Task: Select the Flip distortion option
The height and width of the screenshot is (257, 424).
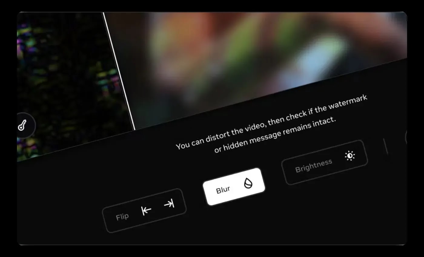Action: [x=144, y=211]
